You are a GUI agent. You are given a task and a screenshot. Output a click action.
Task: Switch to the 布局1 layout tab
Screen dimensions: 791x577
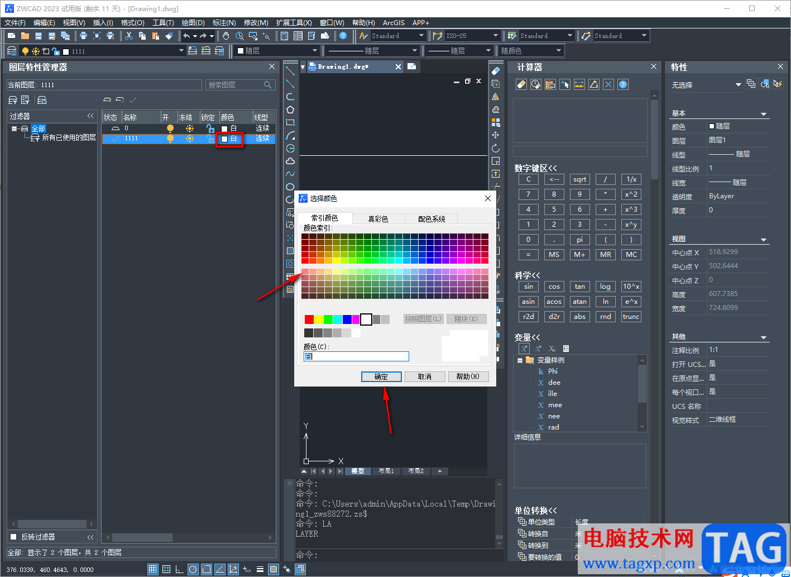(386, 471)
